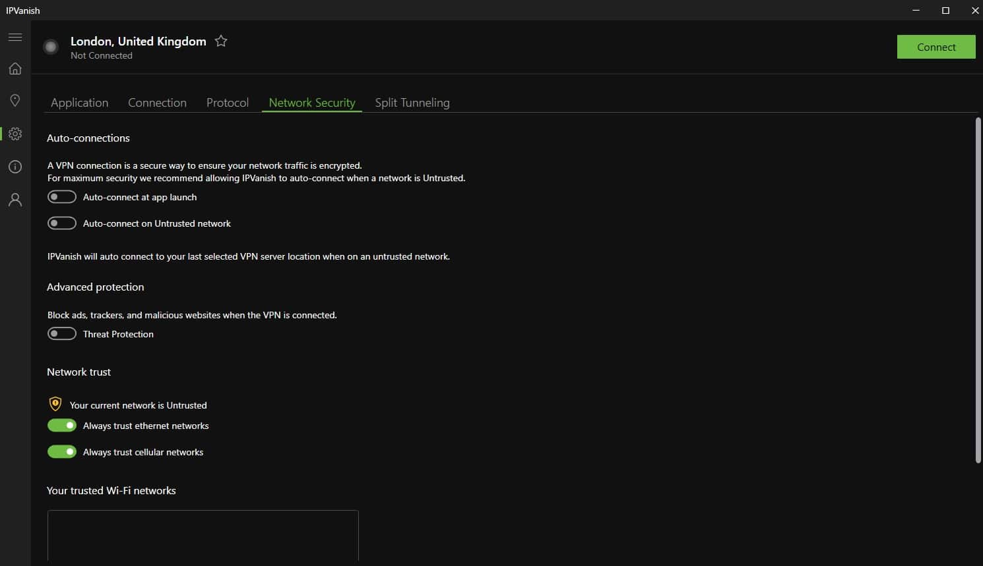Viewport: 983px width, 566px height.
Task: Click the settings page vertical scrollbar
Action: pyautogui.click(x=978, y=290)
